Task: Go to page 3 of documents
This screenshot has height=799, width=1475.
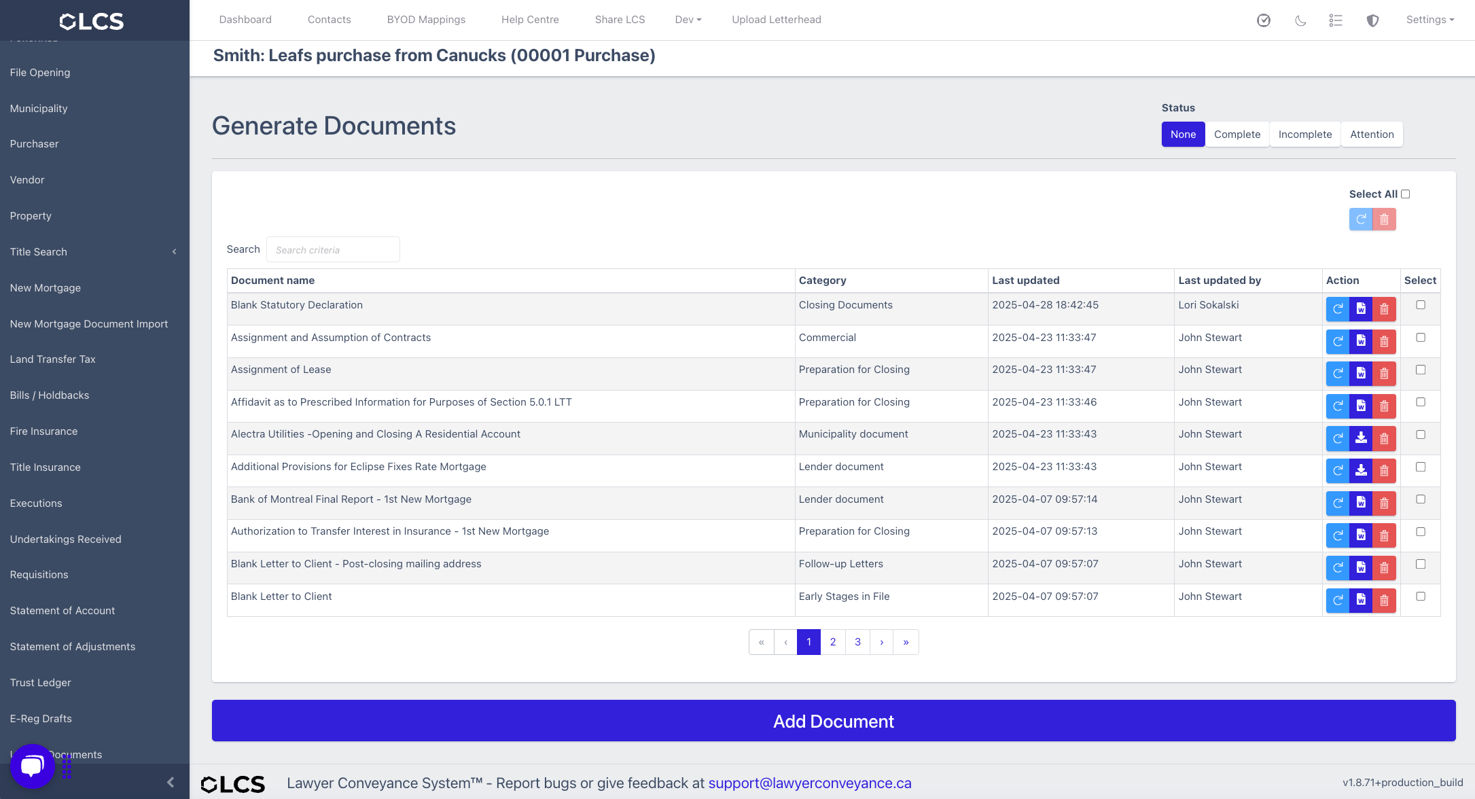Action: click(x=858, y=642)
